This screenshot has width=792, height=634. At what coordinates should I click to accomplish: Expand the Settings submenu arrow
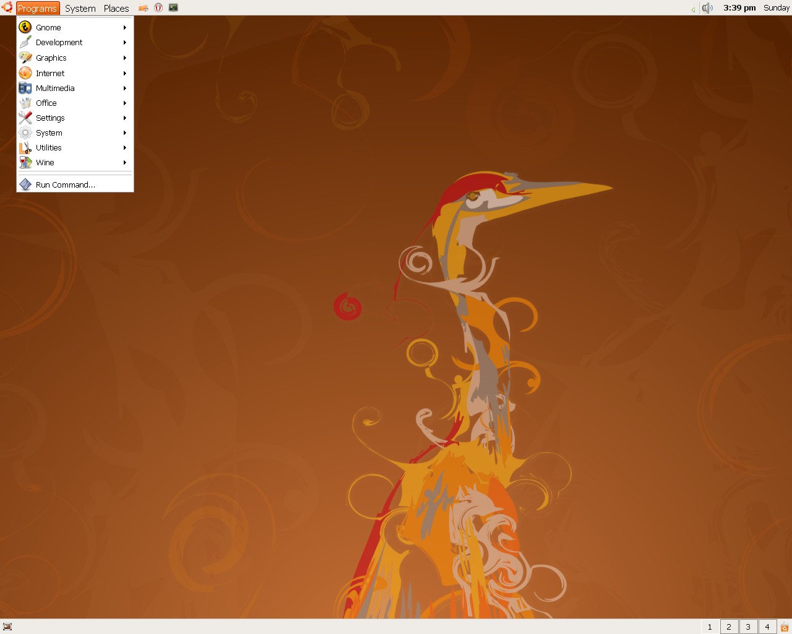pos(125,118)
